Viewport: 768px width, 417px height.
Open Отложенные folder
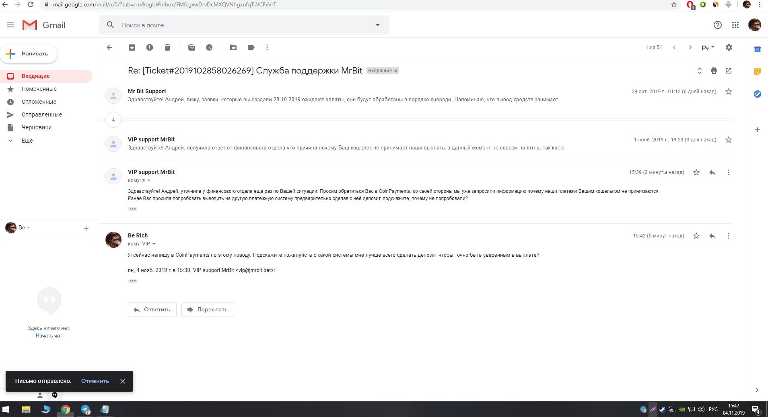46,102
